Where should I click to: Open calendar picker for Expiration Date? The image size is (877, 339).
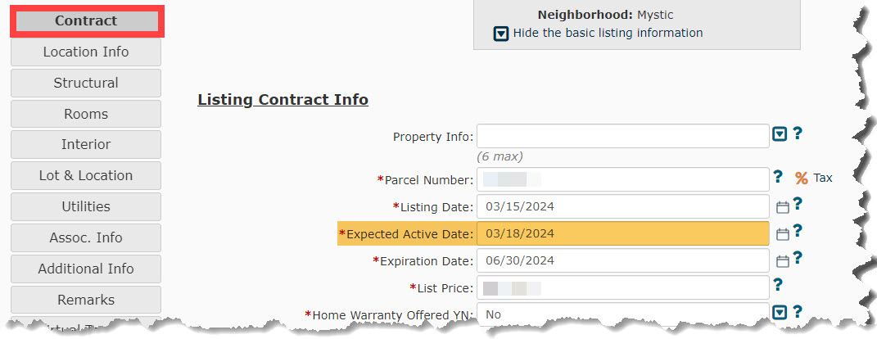coord(783,261)
